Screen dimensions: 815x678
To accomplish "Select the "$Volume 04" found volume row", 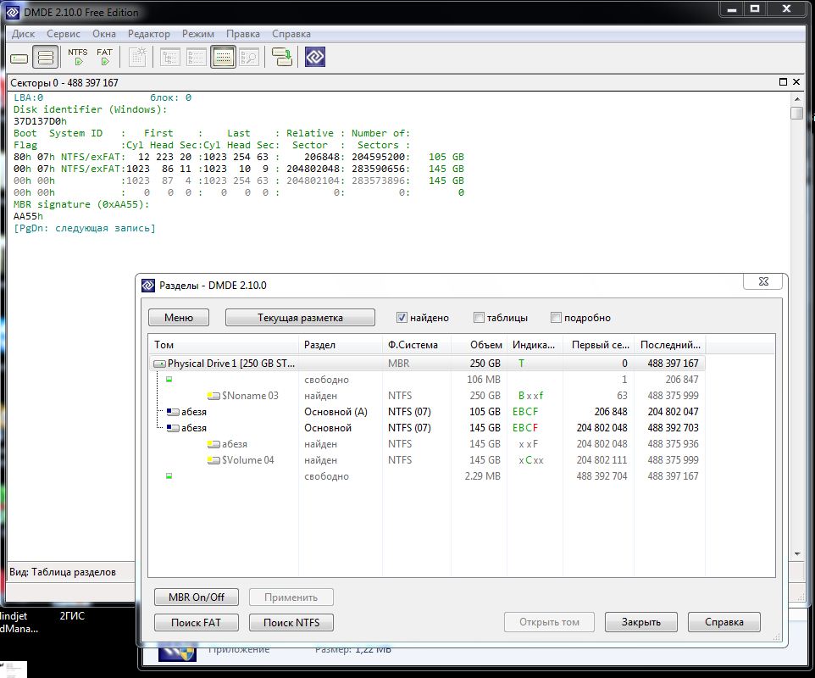I will click(249, 460).
